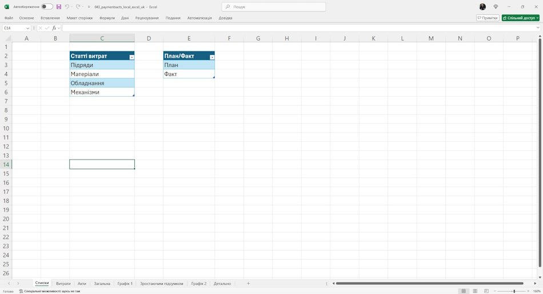Click the accessibility status icon in status bar
Image resolution: width=543 pixels, height=294 pixels.
coord(21,291)
